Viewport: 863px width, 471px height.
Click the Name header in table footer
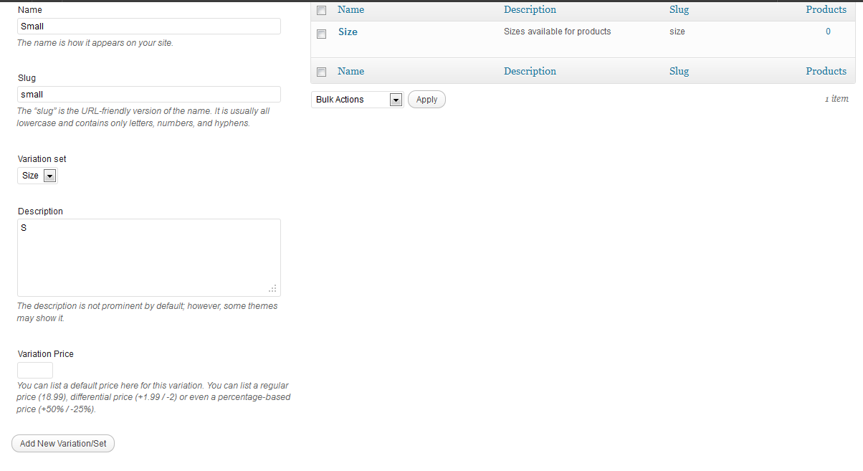351,71
